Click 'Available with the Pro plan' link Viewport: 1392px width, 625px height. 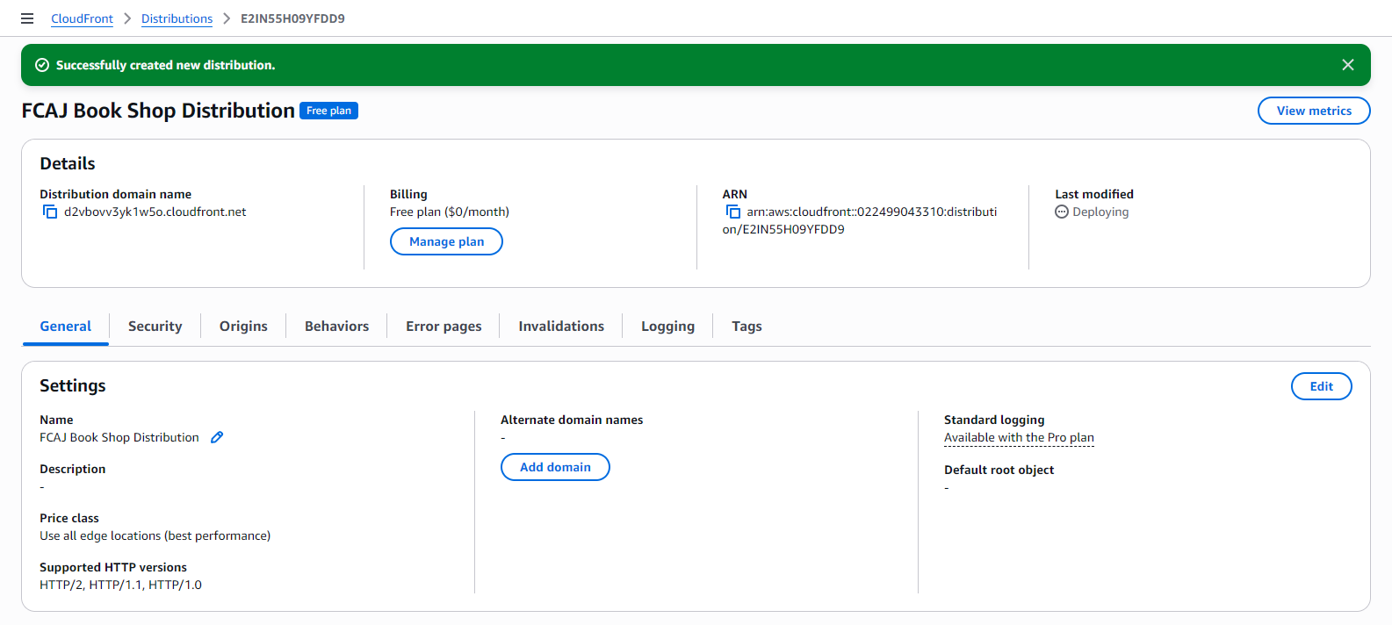pos(1019,437)
